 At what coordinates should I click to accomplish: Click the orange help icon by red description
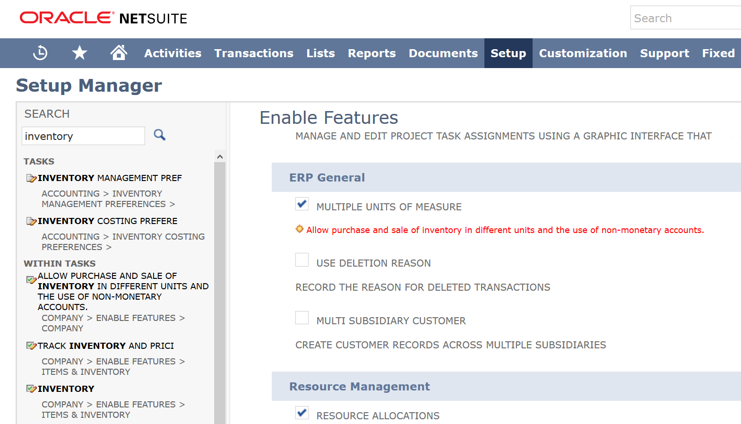click(300, 229)
